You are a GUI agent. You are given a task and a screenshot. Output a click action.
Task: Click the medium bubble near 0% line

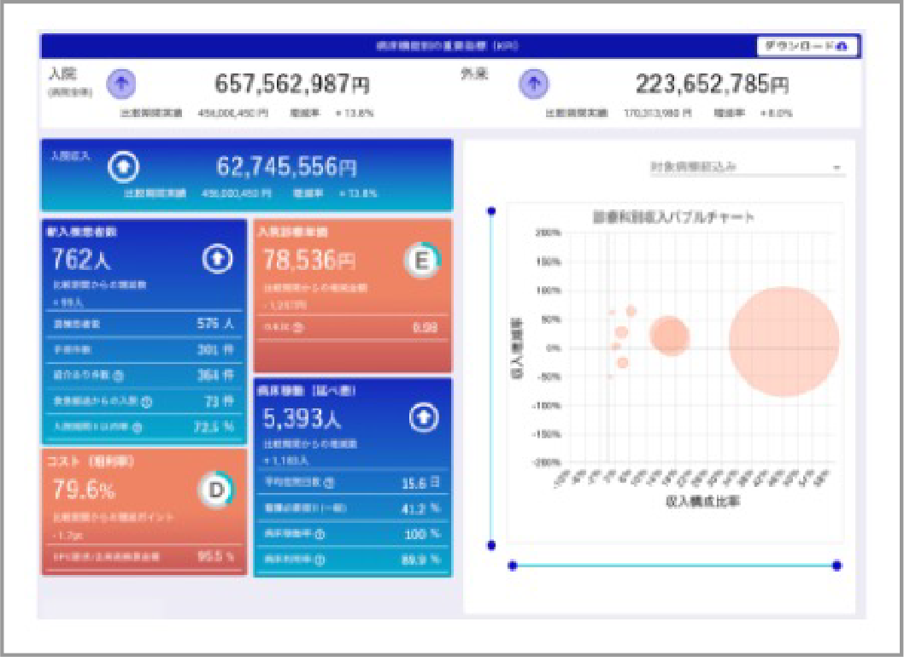pos(670,336)
